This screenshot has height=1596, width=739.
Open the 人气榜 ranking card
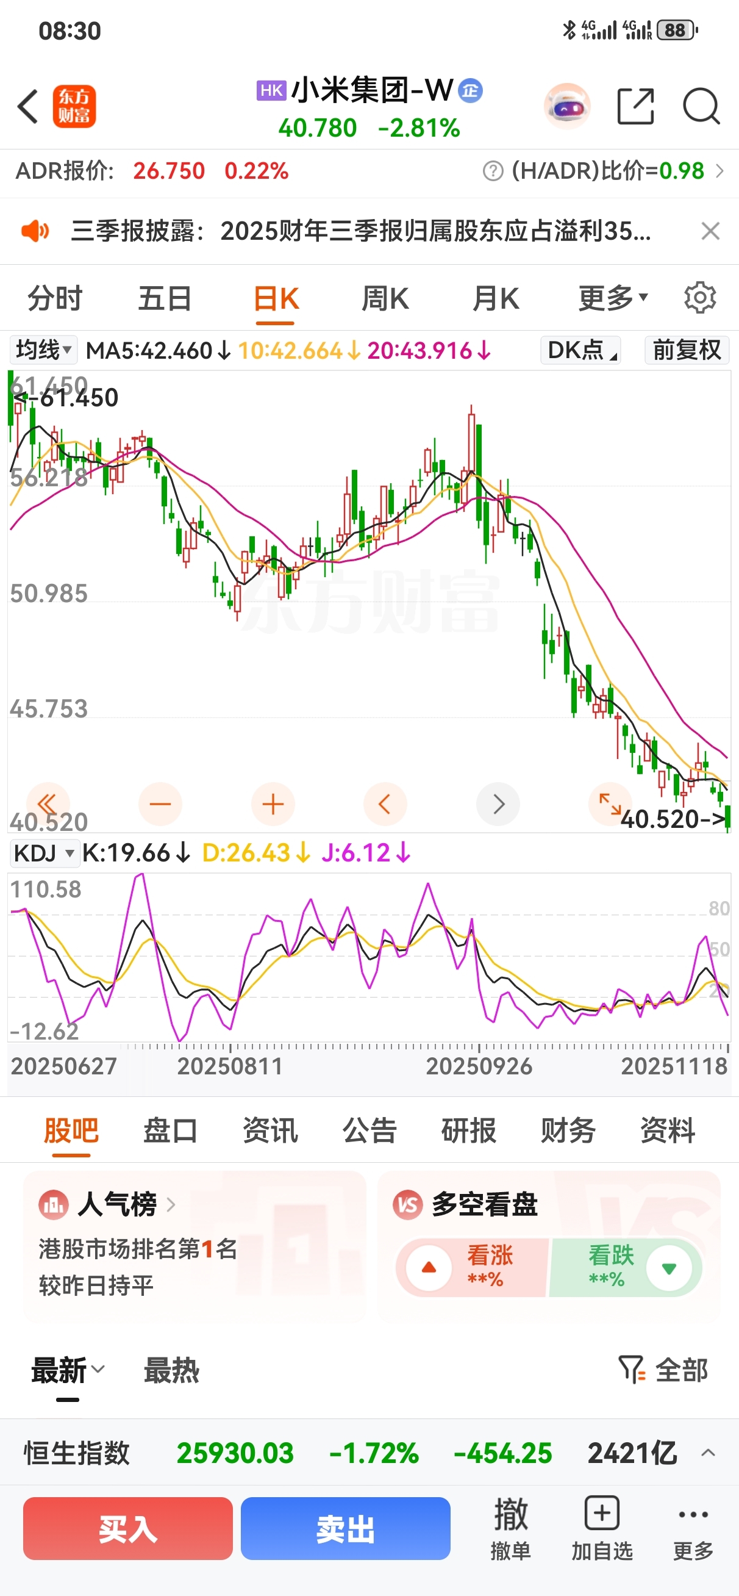pyautogui.click(x=195, y=1246)
